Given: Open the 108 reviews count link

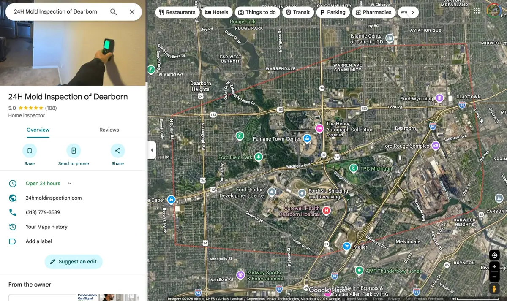Looking at the screenshot, I should pyautogui.click(x=51, y=108).
